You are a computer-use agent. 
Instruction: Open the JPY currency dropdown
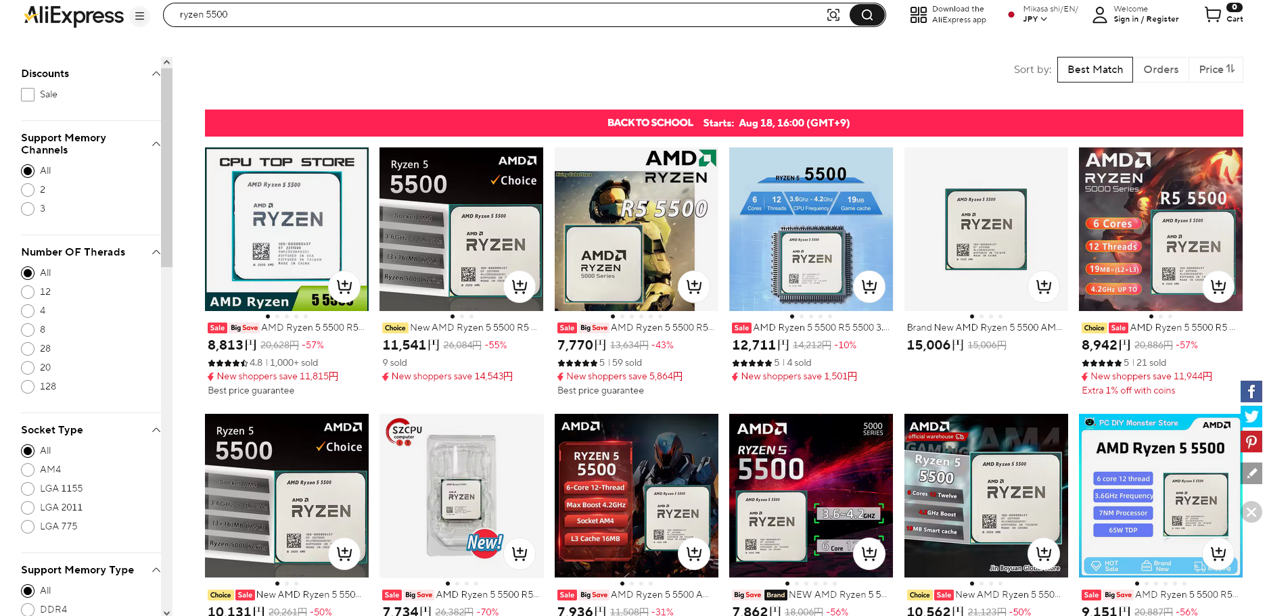click(x=1034, y=19)
